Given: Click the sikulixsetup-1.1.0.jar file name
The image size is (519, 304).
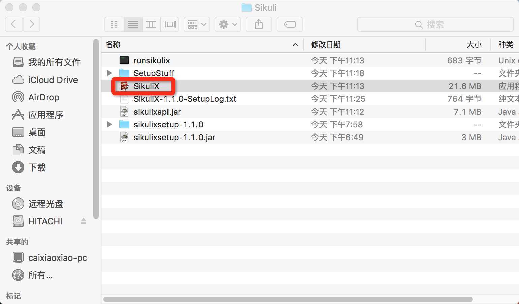Looking at the screenshot, I should pos(174,137).
